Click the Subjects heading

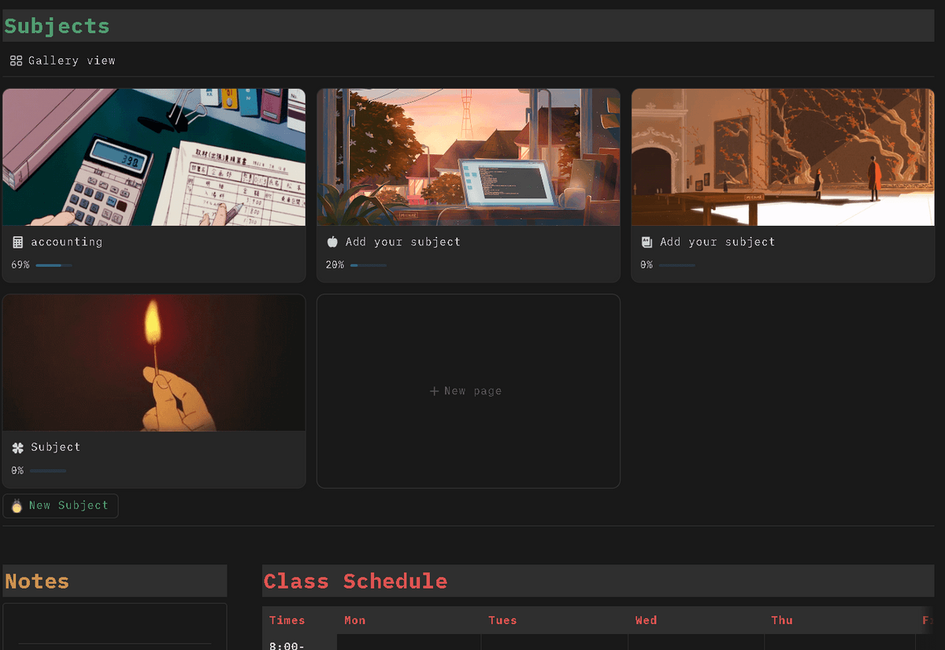pyautogui.click(x=57, y=26)
